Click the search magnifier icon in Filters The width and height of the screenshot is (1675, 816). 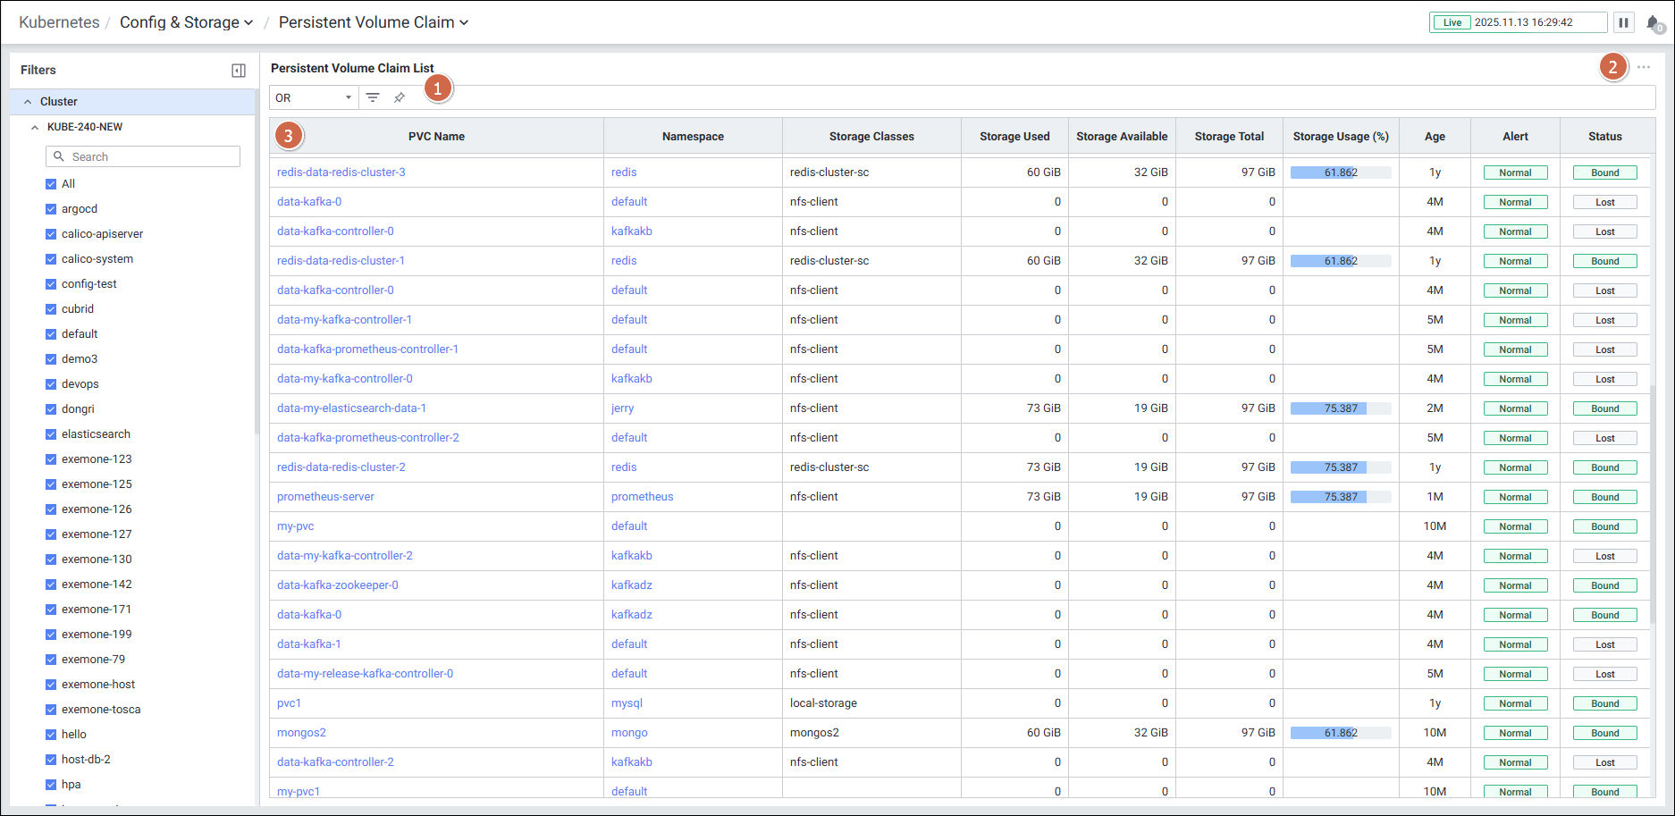[59, 156]
